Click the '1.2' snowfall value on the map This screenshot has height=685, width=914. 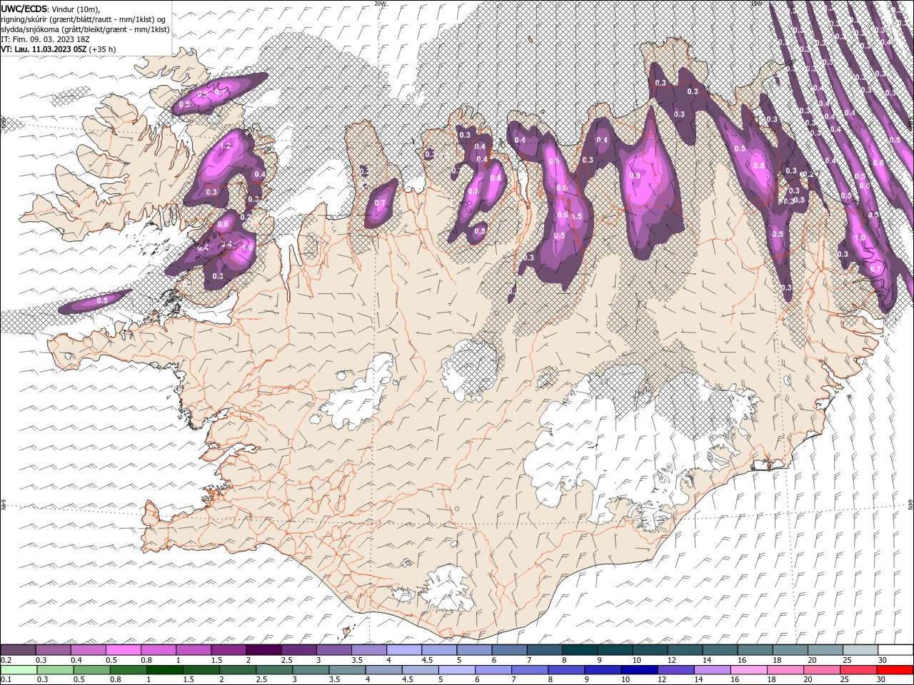[227, 146]
